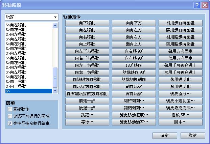Image resolution: width=210 pixels, height=144 pixels.
Task: Add 前進一步 command
Action: [x=87, y=101]
